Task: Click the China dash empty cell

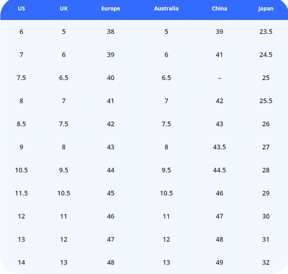Action: tap(219, 78)
